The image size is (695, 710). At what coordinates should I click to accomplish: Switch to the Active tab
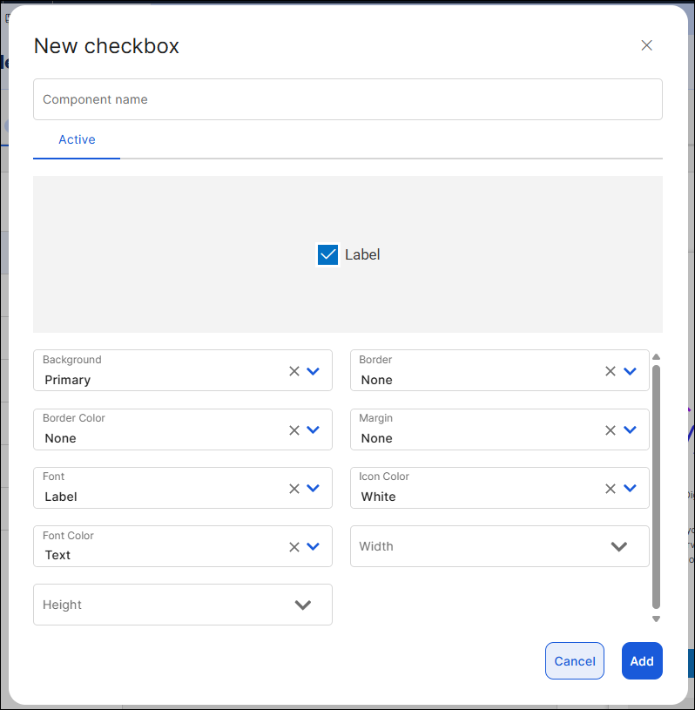point(77,139)
